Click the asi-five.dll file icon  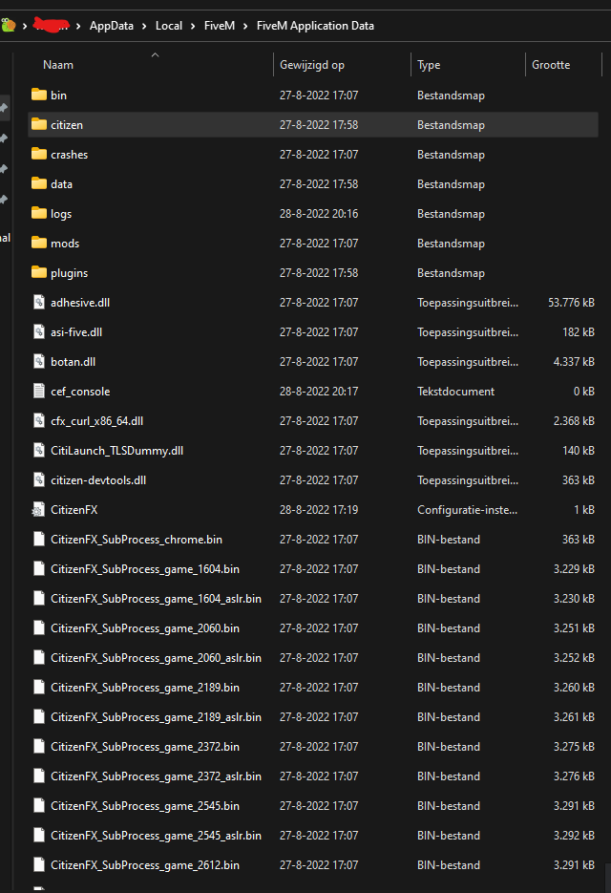click(39, 331)
